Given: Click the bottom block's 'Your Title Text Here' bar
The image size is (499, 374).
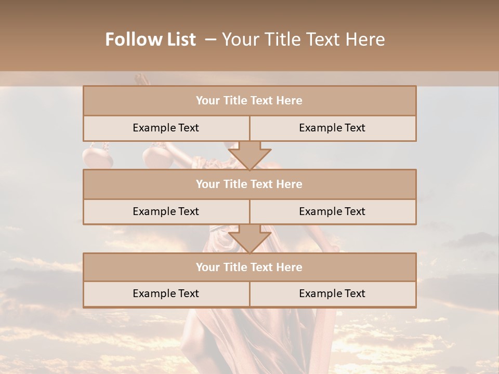Looking at the screenshot, I should (249, 267).
